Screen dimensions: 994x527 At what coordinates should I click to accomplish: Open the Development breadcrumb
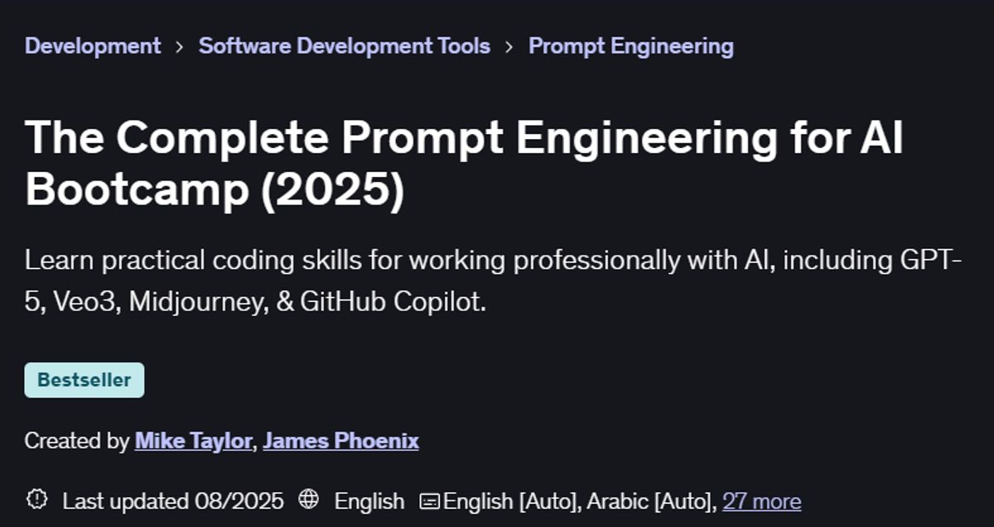click(x=92, y=46)
